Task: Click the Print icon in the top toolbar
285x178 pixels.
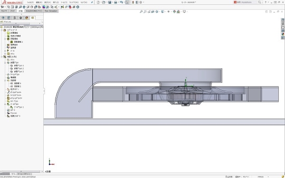Action: pyautogui.click(x=115, y=2)
